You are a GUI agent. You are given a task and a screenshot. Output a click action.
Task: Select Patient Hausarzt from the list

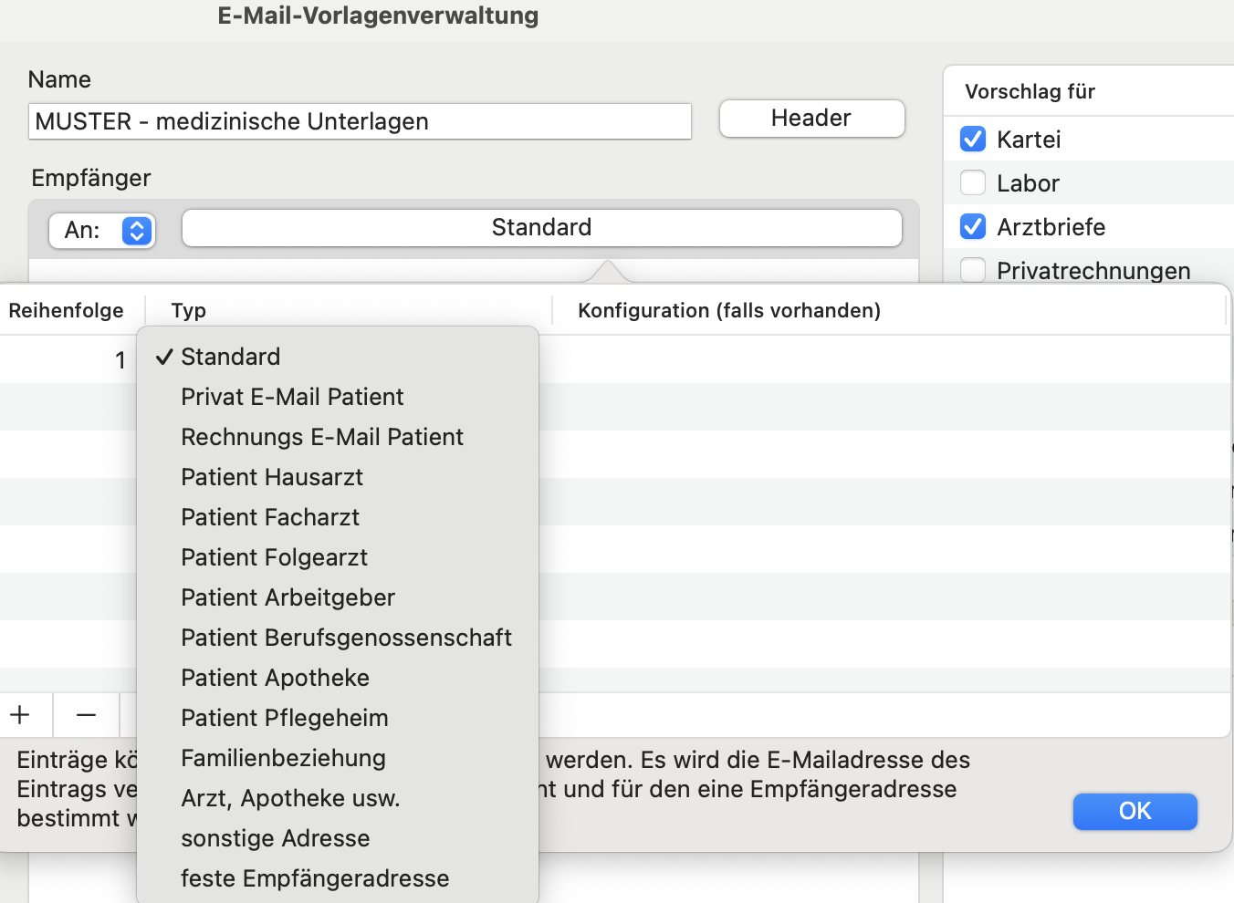coord(272,477)
